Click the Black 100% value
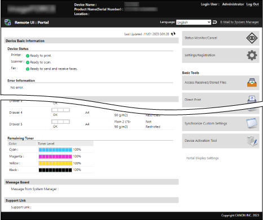Viewport: 263px width, 220px height. click(x=77, y=170)
